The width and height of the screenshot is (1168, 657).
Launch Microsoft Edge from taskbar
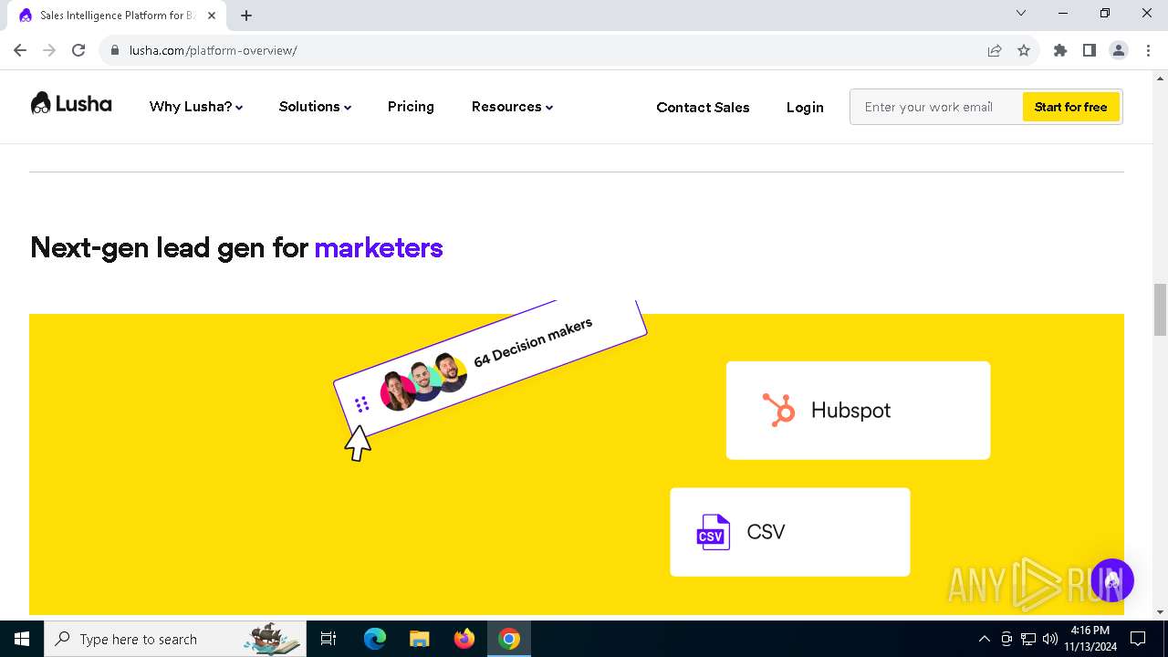(x=375, y=639)
